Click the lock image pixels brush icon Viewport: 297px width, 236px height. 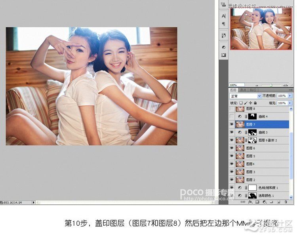pyautogui.click(x=246, y=103)
